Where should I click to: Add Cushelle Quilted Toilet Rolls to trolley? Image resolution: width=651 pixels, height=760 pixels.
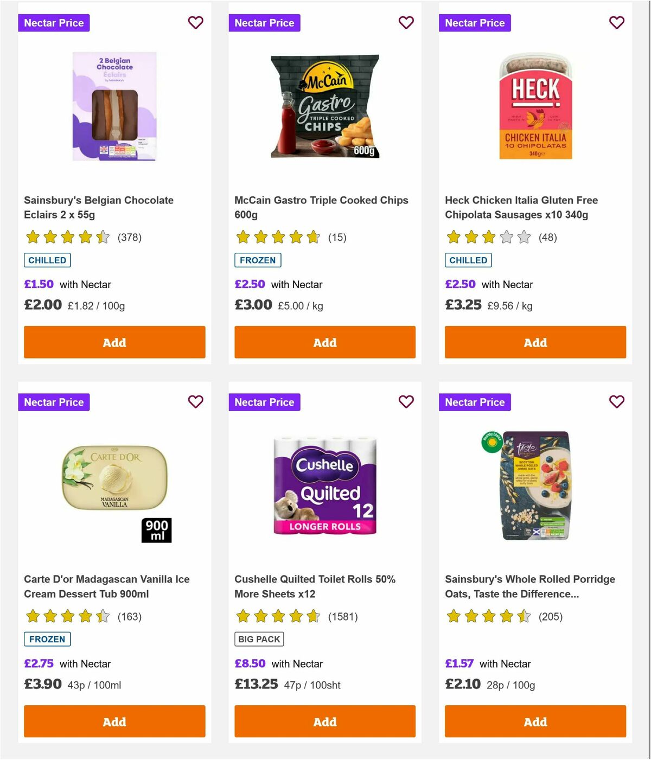[324, 721]
